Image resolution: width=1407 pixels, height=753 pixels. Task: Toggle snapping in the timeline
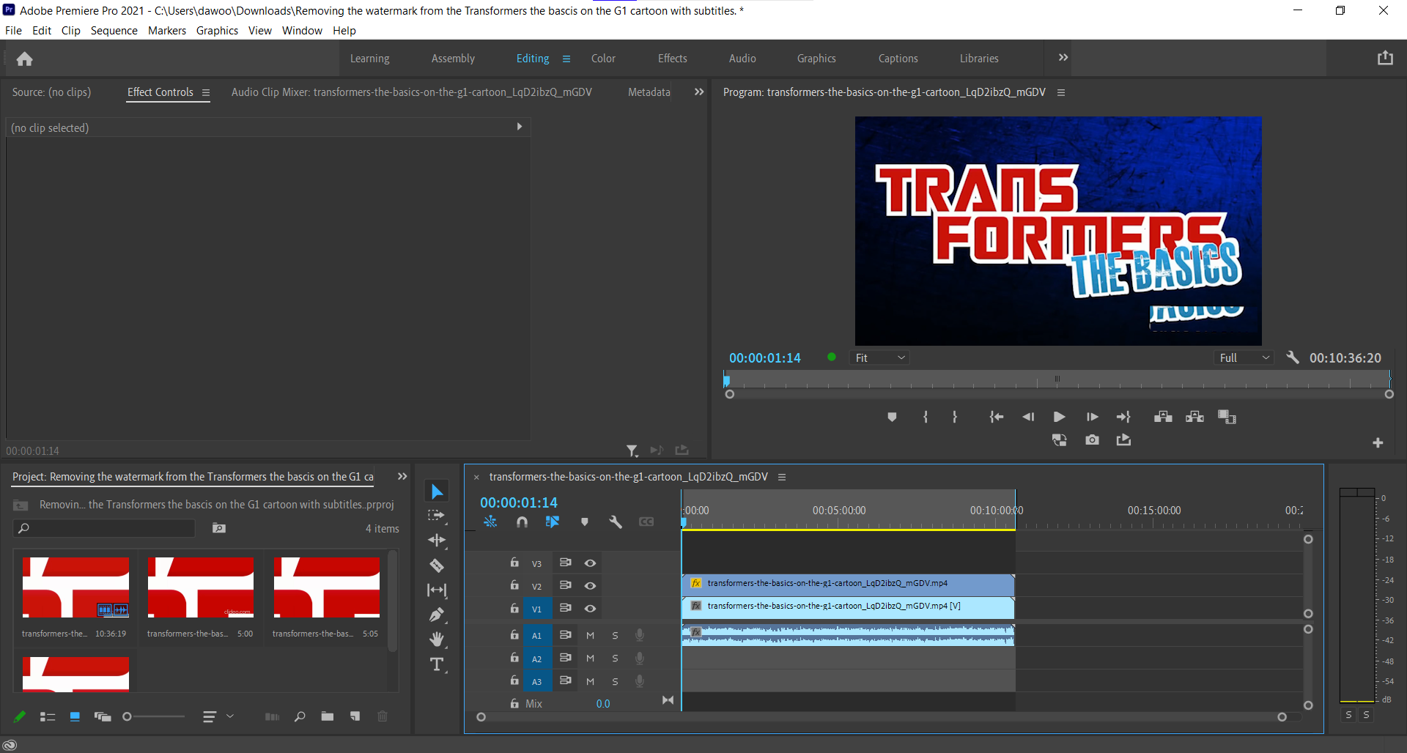[x=522, y=522]
